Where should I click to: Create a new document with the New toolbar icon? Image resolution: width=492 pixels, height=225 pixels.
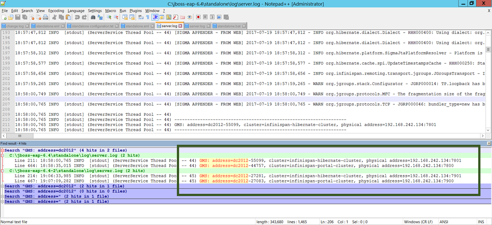click(4, 17)
